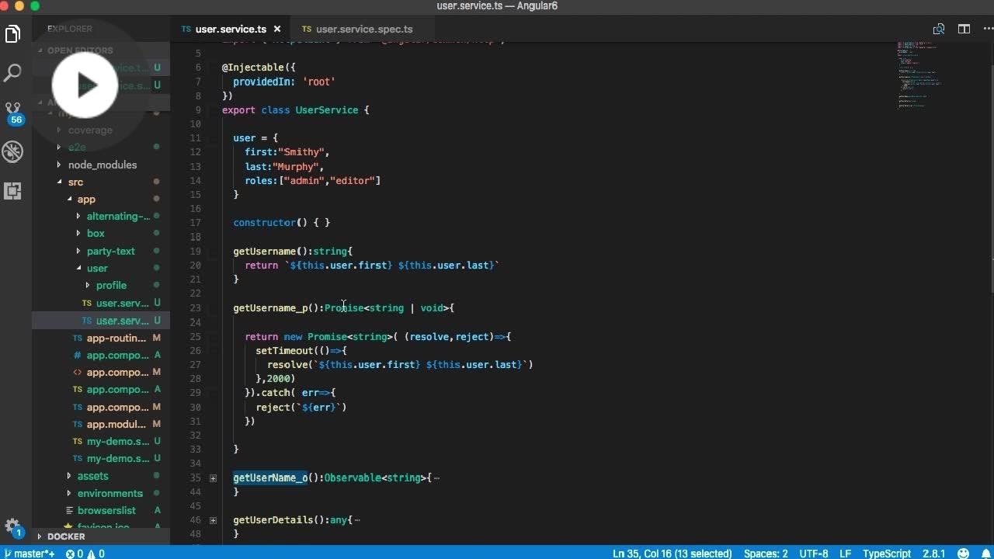The image size is (994, 559).
Task: Click the "Murphy" string on line 13
Action: [295, 166]
